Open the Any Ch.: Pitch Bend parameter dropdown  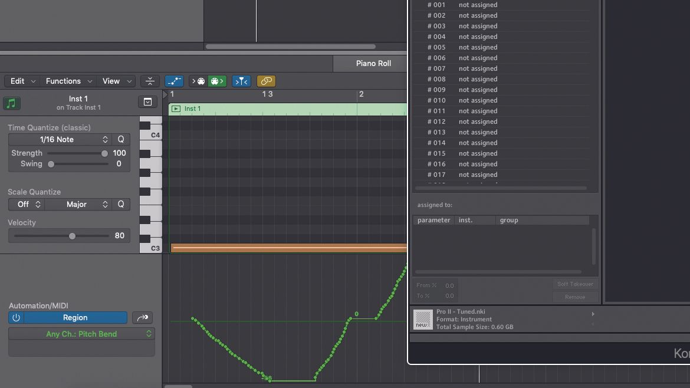click(81, 334)
